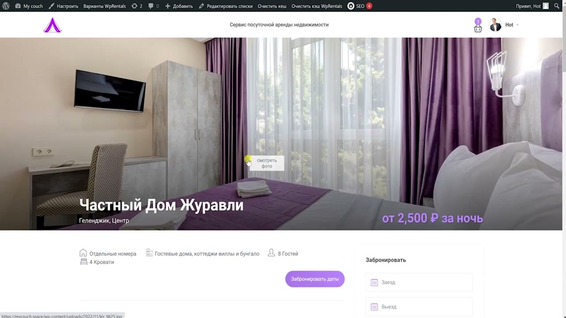Screen dimensions: 566x318
Task: Open the Привет, Hot account menu
Action: (x=532, y=6)
